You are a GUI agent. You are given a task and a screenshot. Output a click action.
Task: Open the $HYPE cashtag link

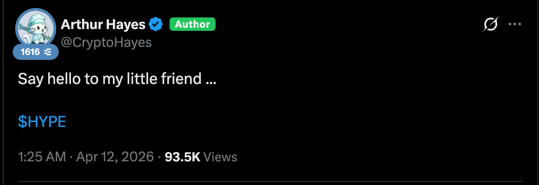click(x=42, y=122)
